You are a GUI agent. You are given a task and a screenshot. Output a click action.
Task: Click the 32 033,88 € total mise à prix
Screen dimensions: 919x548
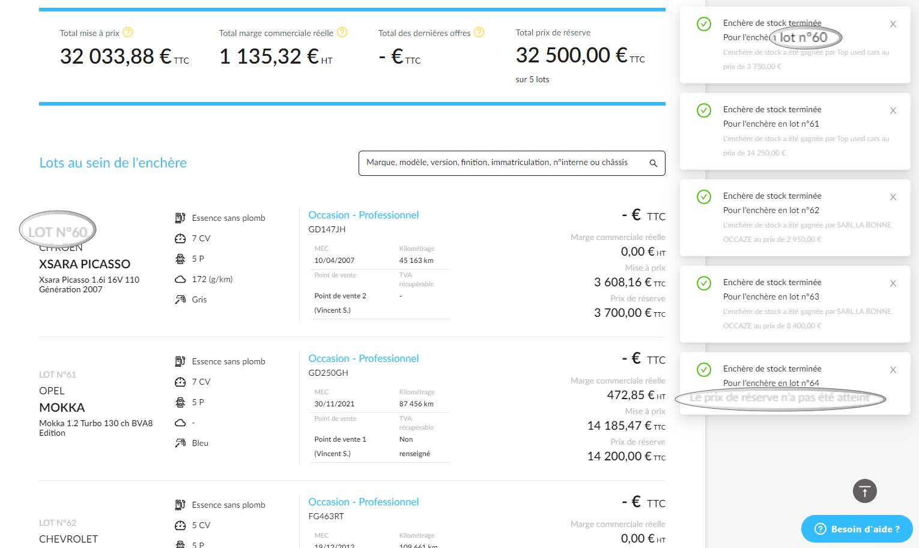pyautogui.click(x=124, y=56)
